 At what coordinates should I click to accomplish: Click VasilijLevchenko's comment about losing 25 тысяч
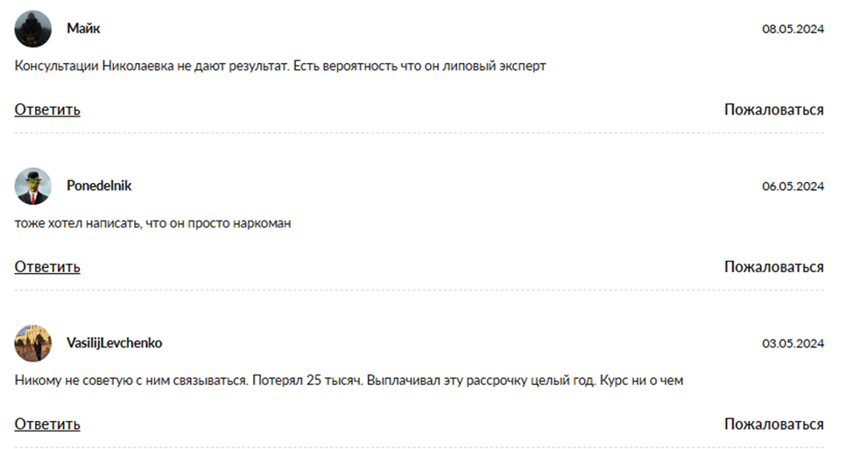348,382
